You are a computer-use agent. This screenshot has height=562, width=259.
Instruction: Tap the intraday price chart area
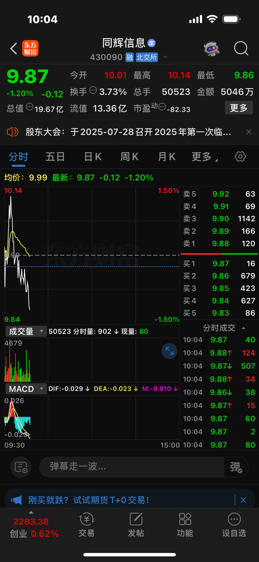pos(92,255)
